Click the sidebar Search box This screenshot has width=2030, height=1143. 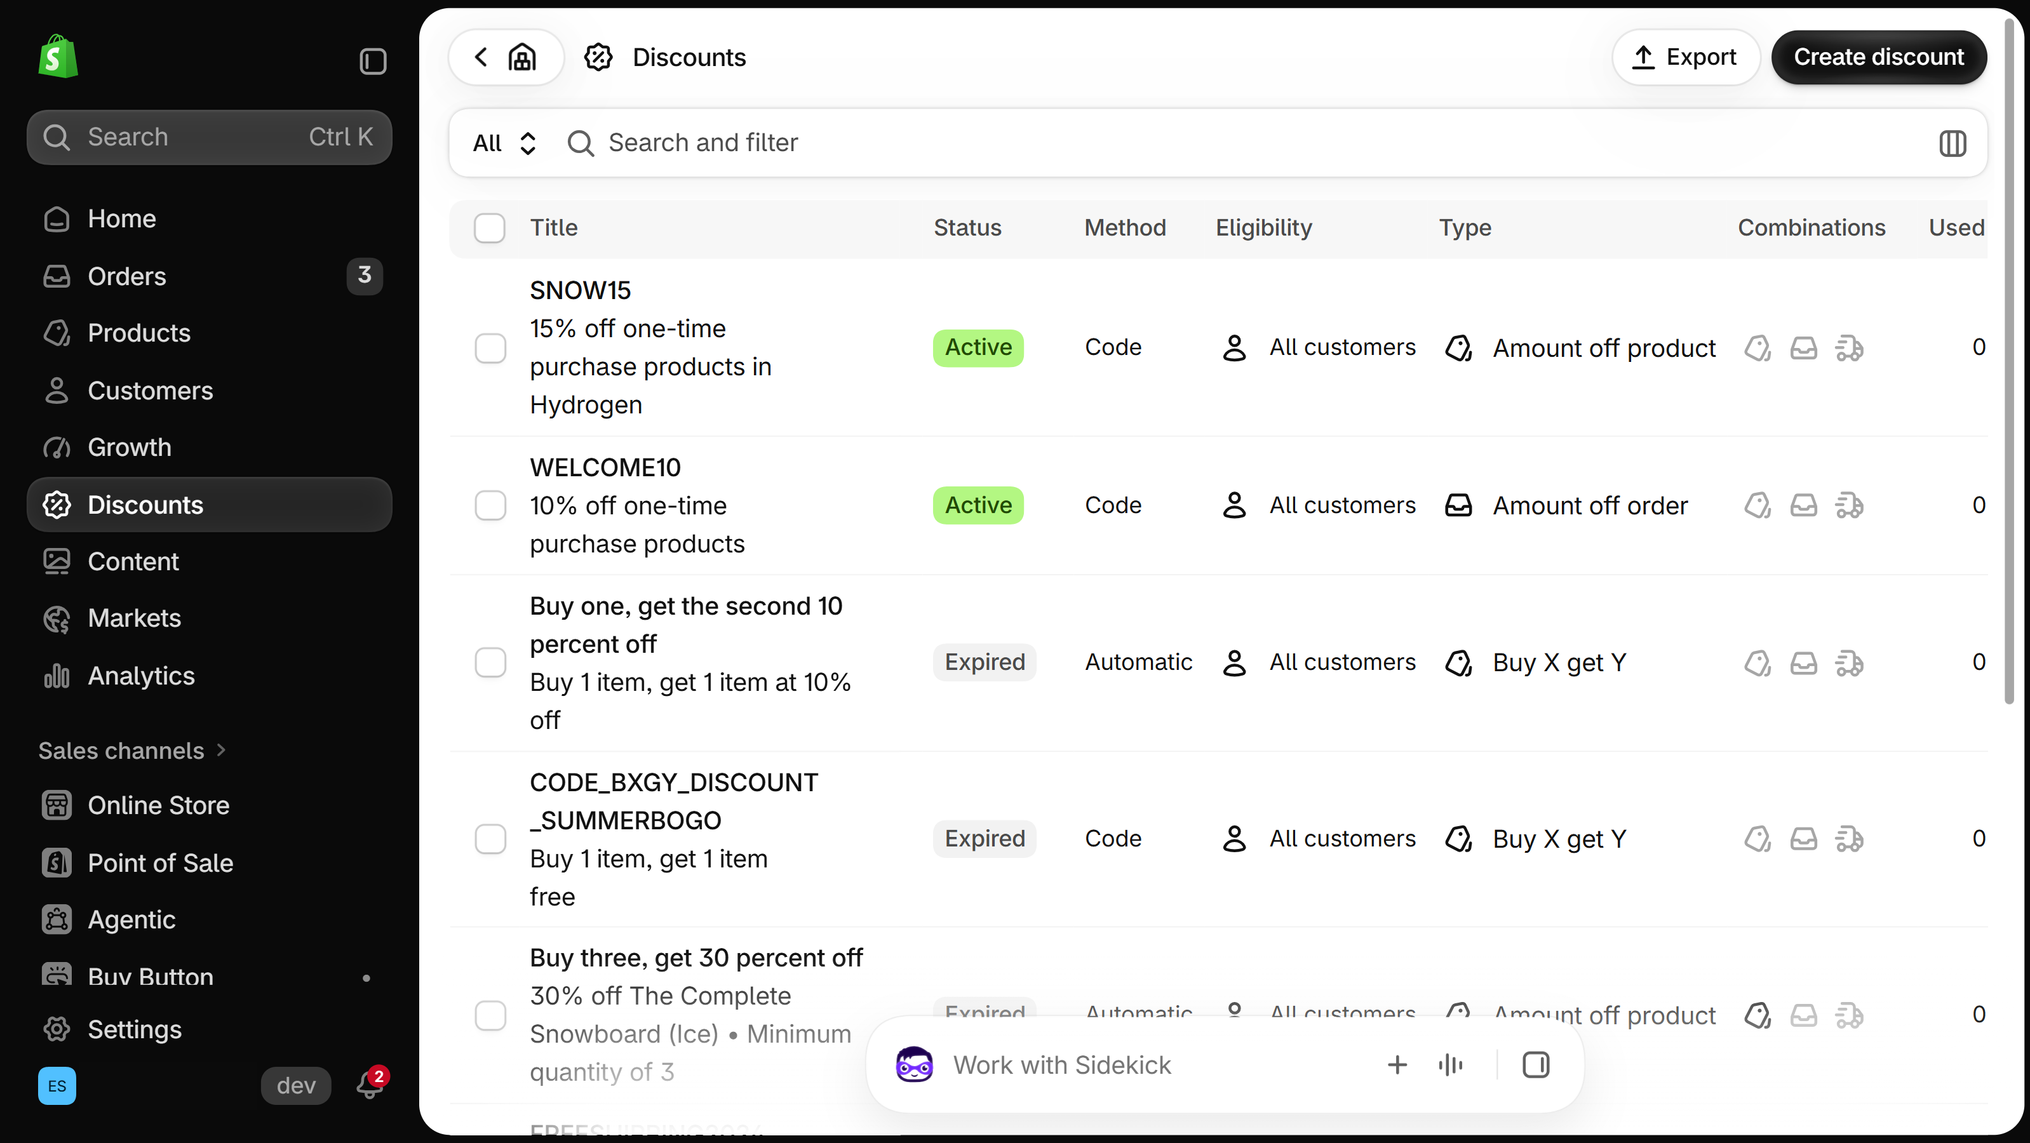coord(209,137)
